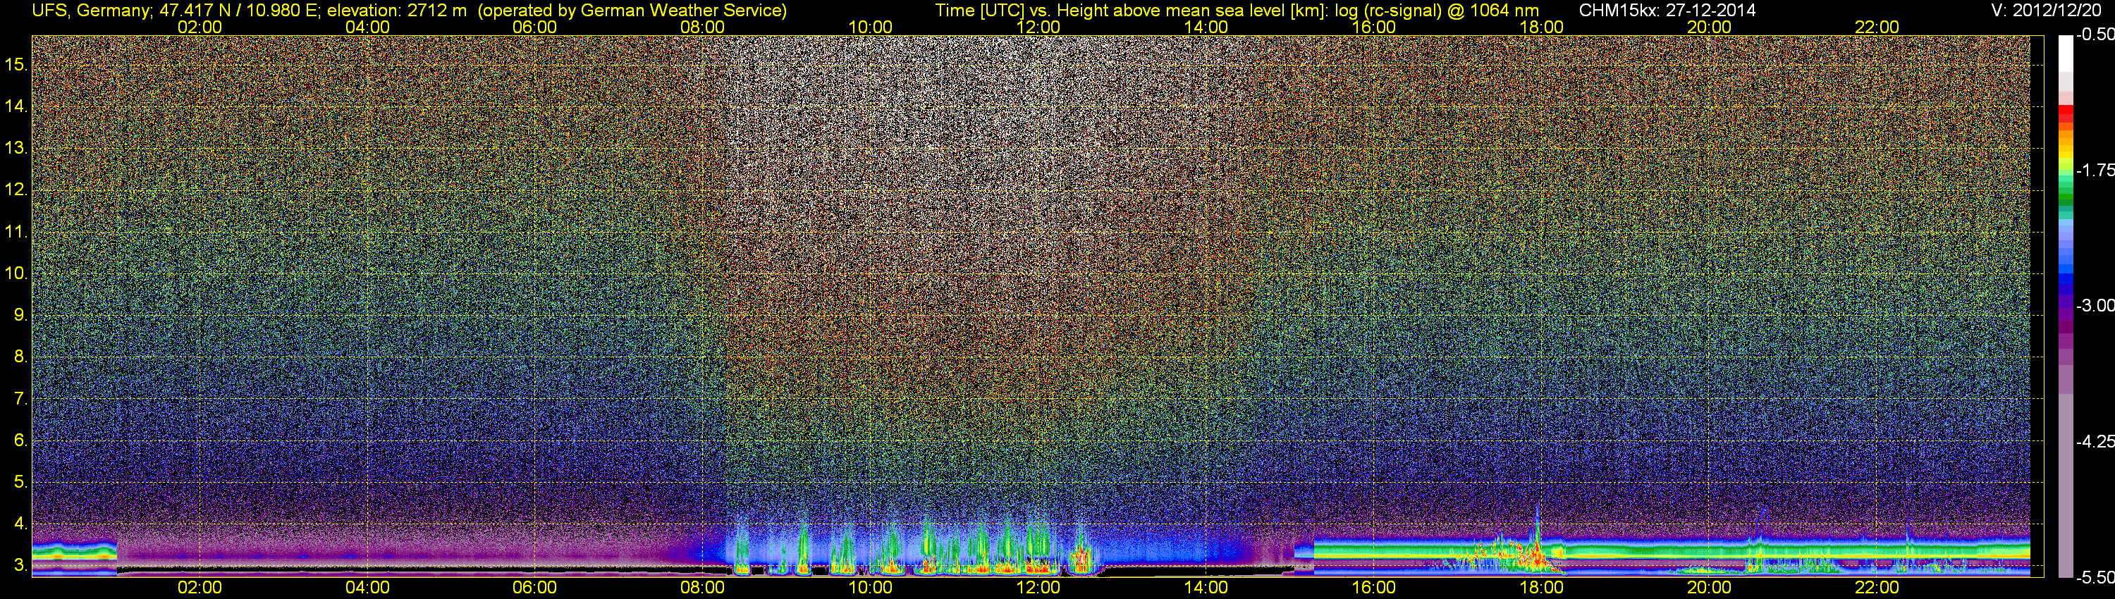This screenshot has width=2115, height=599.
Task: Click the bottom axis '04:00' time label
Action: coord(367,588)
